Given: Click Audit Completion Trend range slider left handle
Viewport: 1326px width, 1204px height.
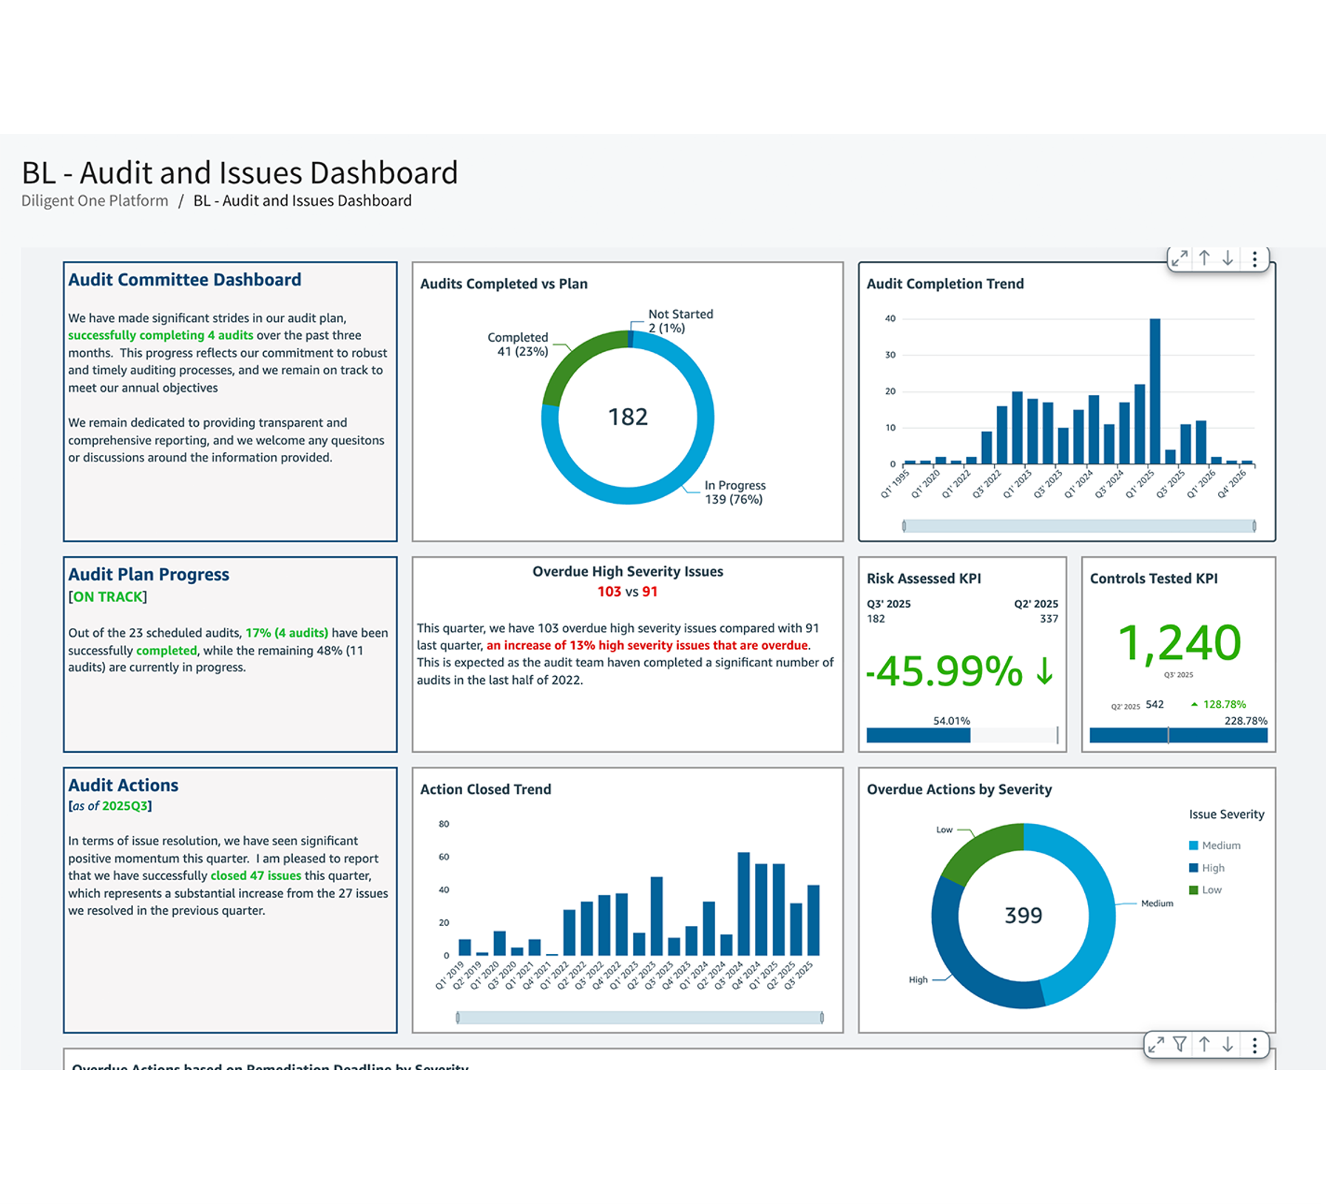Looking at the screenshot, I should (x=904, y=526).
